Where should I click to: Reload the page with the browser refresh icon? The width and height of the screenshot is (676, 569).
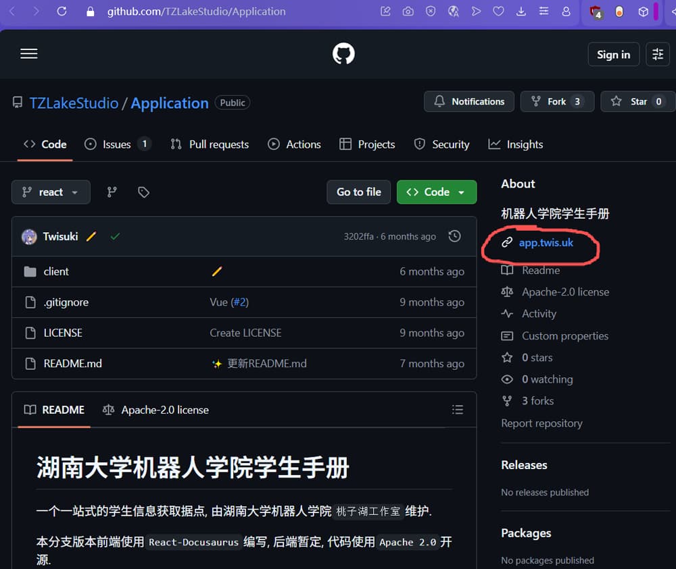[x=62, y=11]
